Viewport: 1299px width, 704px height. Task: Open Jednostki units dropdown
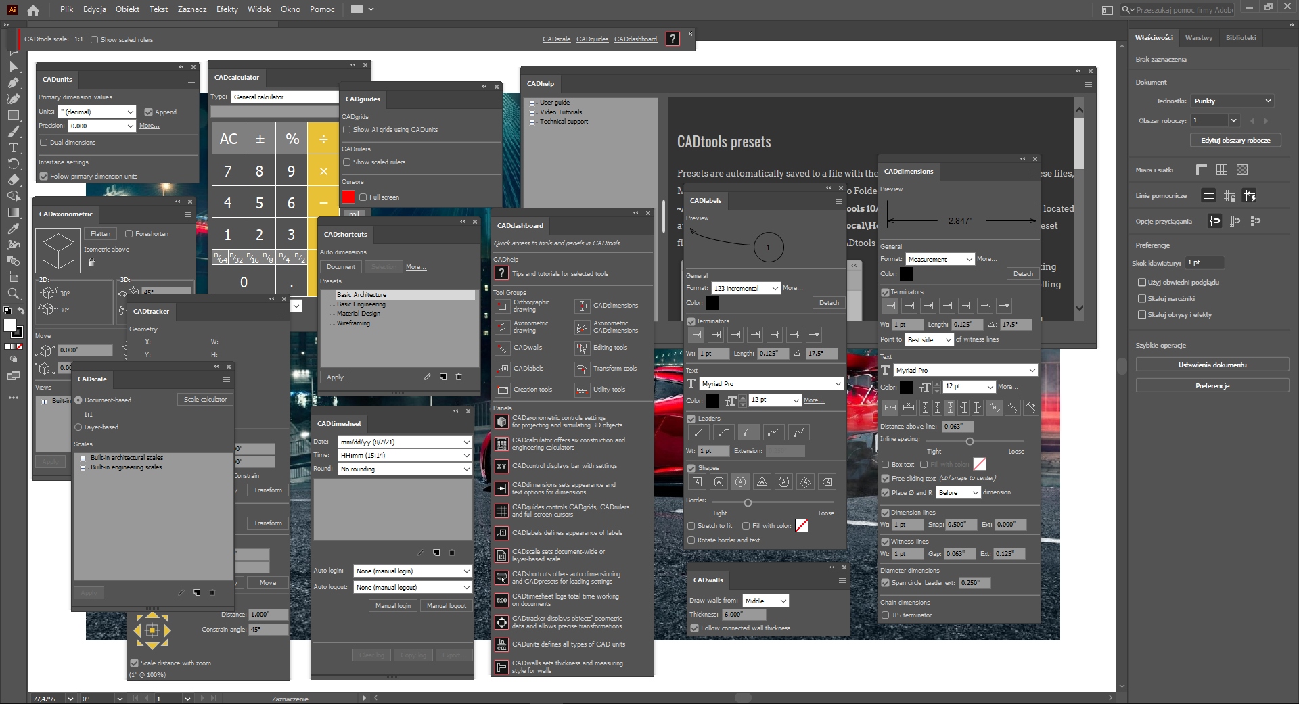click(1233, 101)
